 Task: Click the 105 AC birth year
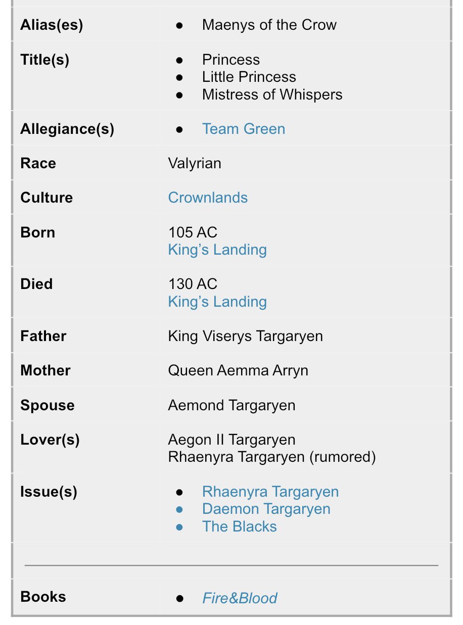(193, 232)
